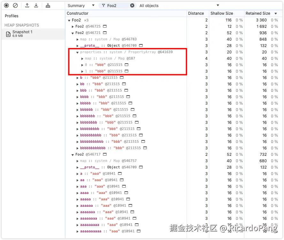Collapse the Foo2 ×3 constructor group
The width and height of the screenshot is (284, 240).
click(69, 20)
